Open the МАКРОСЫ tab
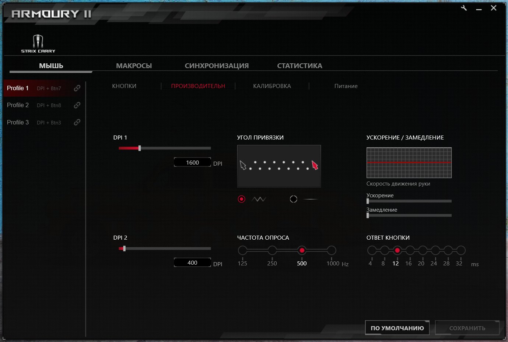This screenshot has width=508, height=342. click(x=134, y=66)
